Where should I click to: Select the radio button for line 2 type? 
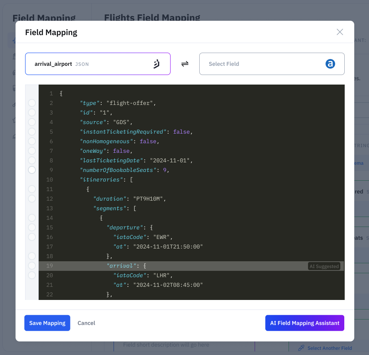32,103
